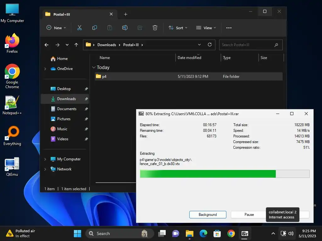This screenshot has width=322, height=241.
Task: Expand Network tree node
Action: click(x=45, y=169)
